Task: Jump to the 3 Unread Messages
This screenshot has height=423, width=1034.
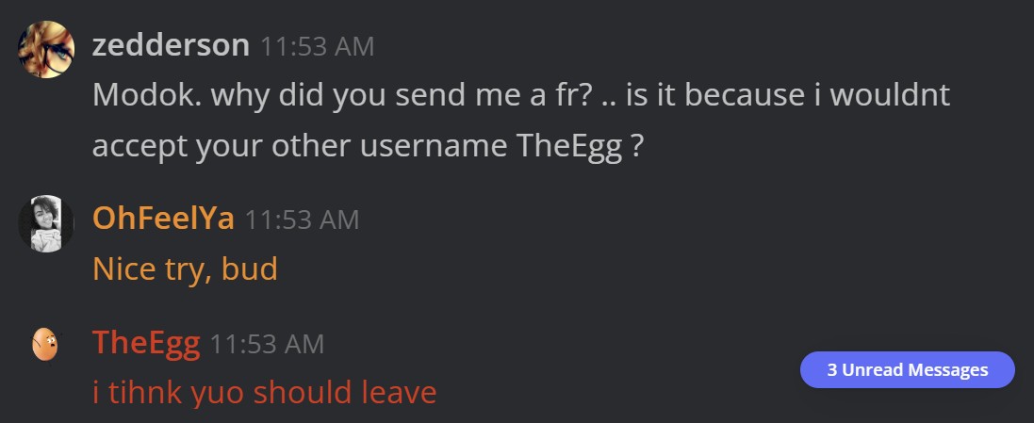Action: click(908, 369)
